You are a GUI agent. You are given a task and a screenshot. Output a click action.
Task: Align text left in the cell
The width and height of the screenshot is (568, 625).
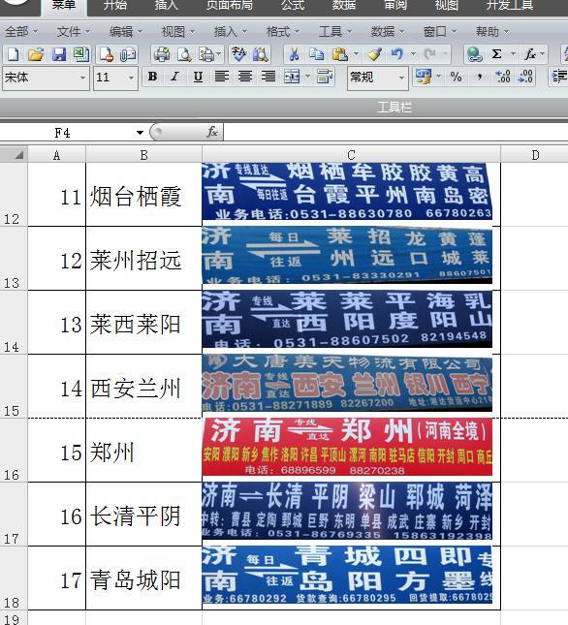(222, 77)
